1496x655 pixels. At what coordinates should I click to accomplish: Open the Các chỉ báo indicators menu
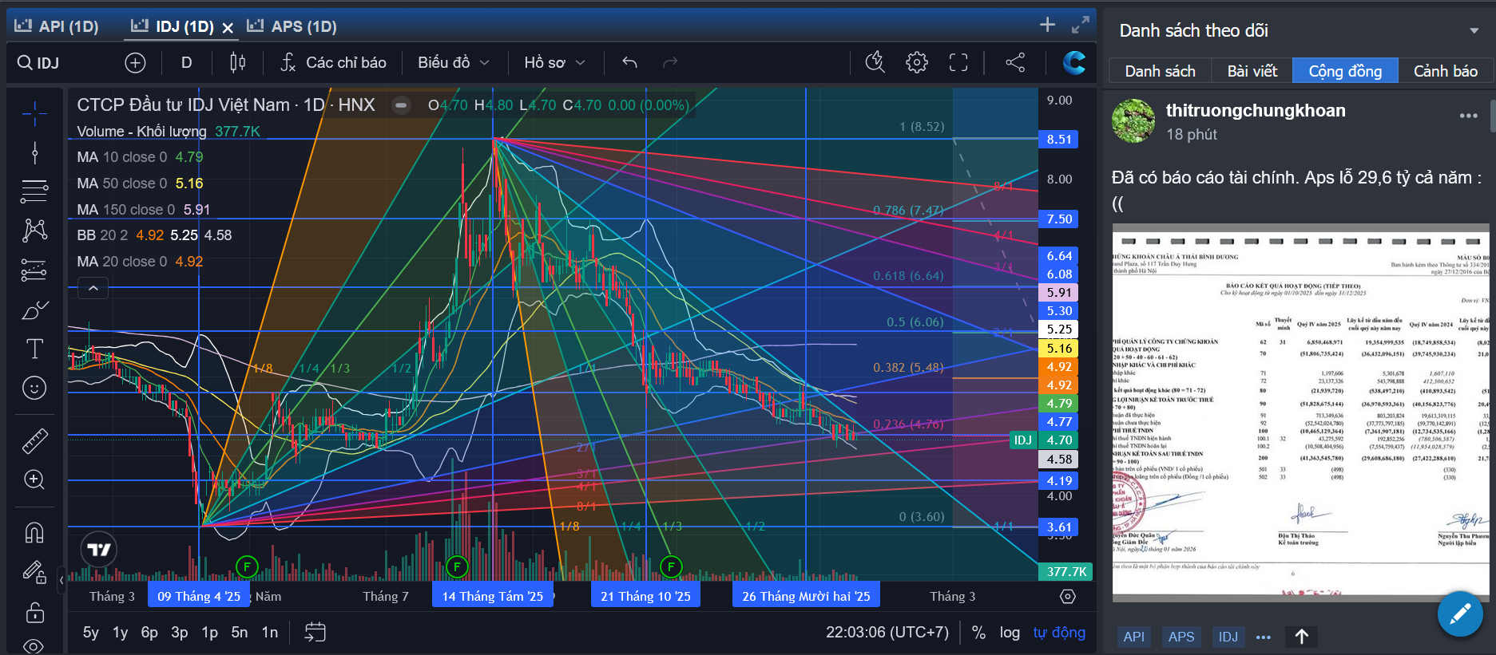(333, 63)
